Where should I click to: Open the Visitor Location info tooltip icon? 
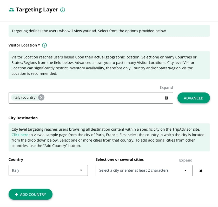point(44,45)
